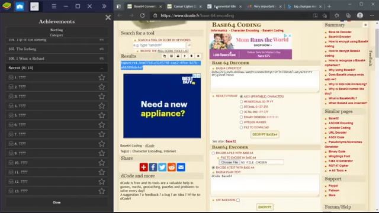Star secret achievement 6
Image resolution: width=379 pixels, height=213 pixels.
[x=102, y=125]
